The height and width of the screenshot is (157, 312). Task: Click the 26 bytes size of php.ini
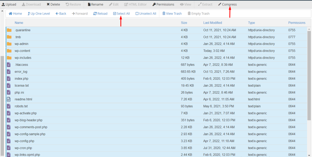pos(187,92)
